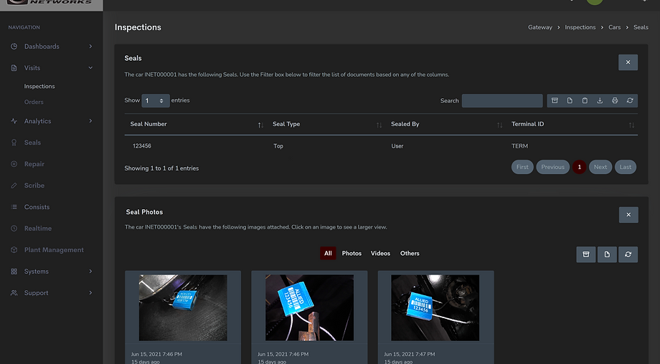The height and width of the screenshot is (364, 660).
Task: Open the Seals breadcrumb link
Action: [x=641, y=27]
